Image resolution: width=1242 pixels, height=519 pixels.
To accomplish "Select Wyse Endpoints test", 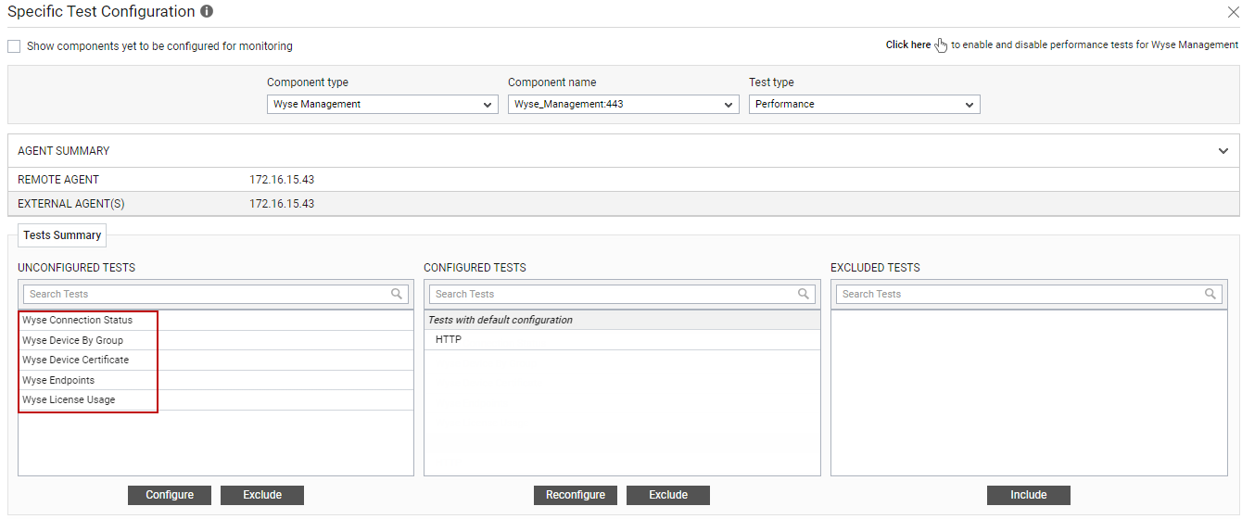I will 216,380.
